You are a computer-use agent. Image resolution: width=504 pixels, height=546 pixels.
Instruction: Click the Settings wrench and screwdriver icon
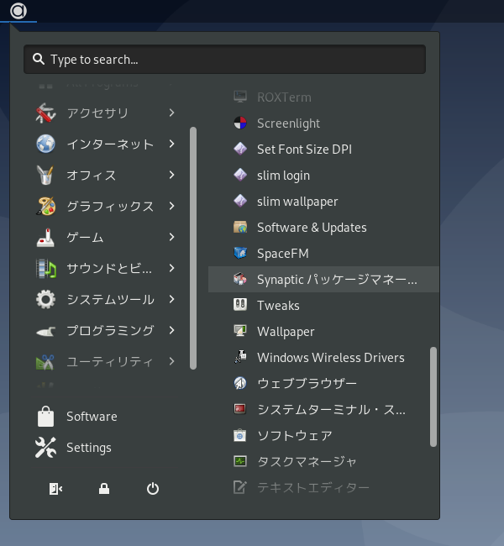(x=45, y=448)
